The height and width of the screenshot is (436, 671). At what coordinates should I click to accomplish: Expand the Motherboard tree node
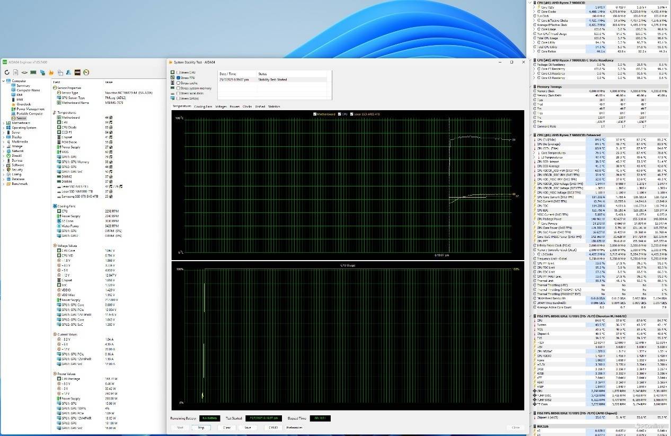3,123
